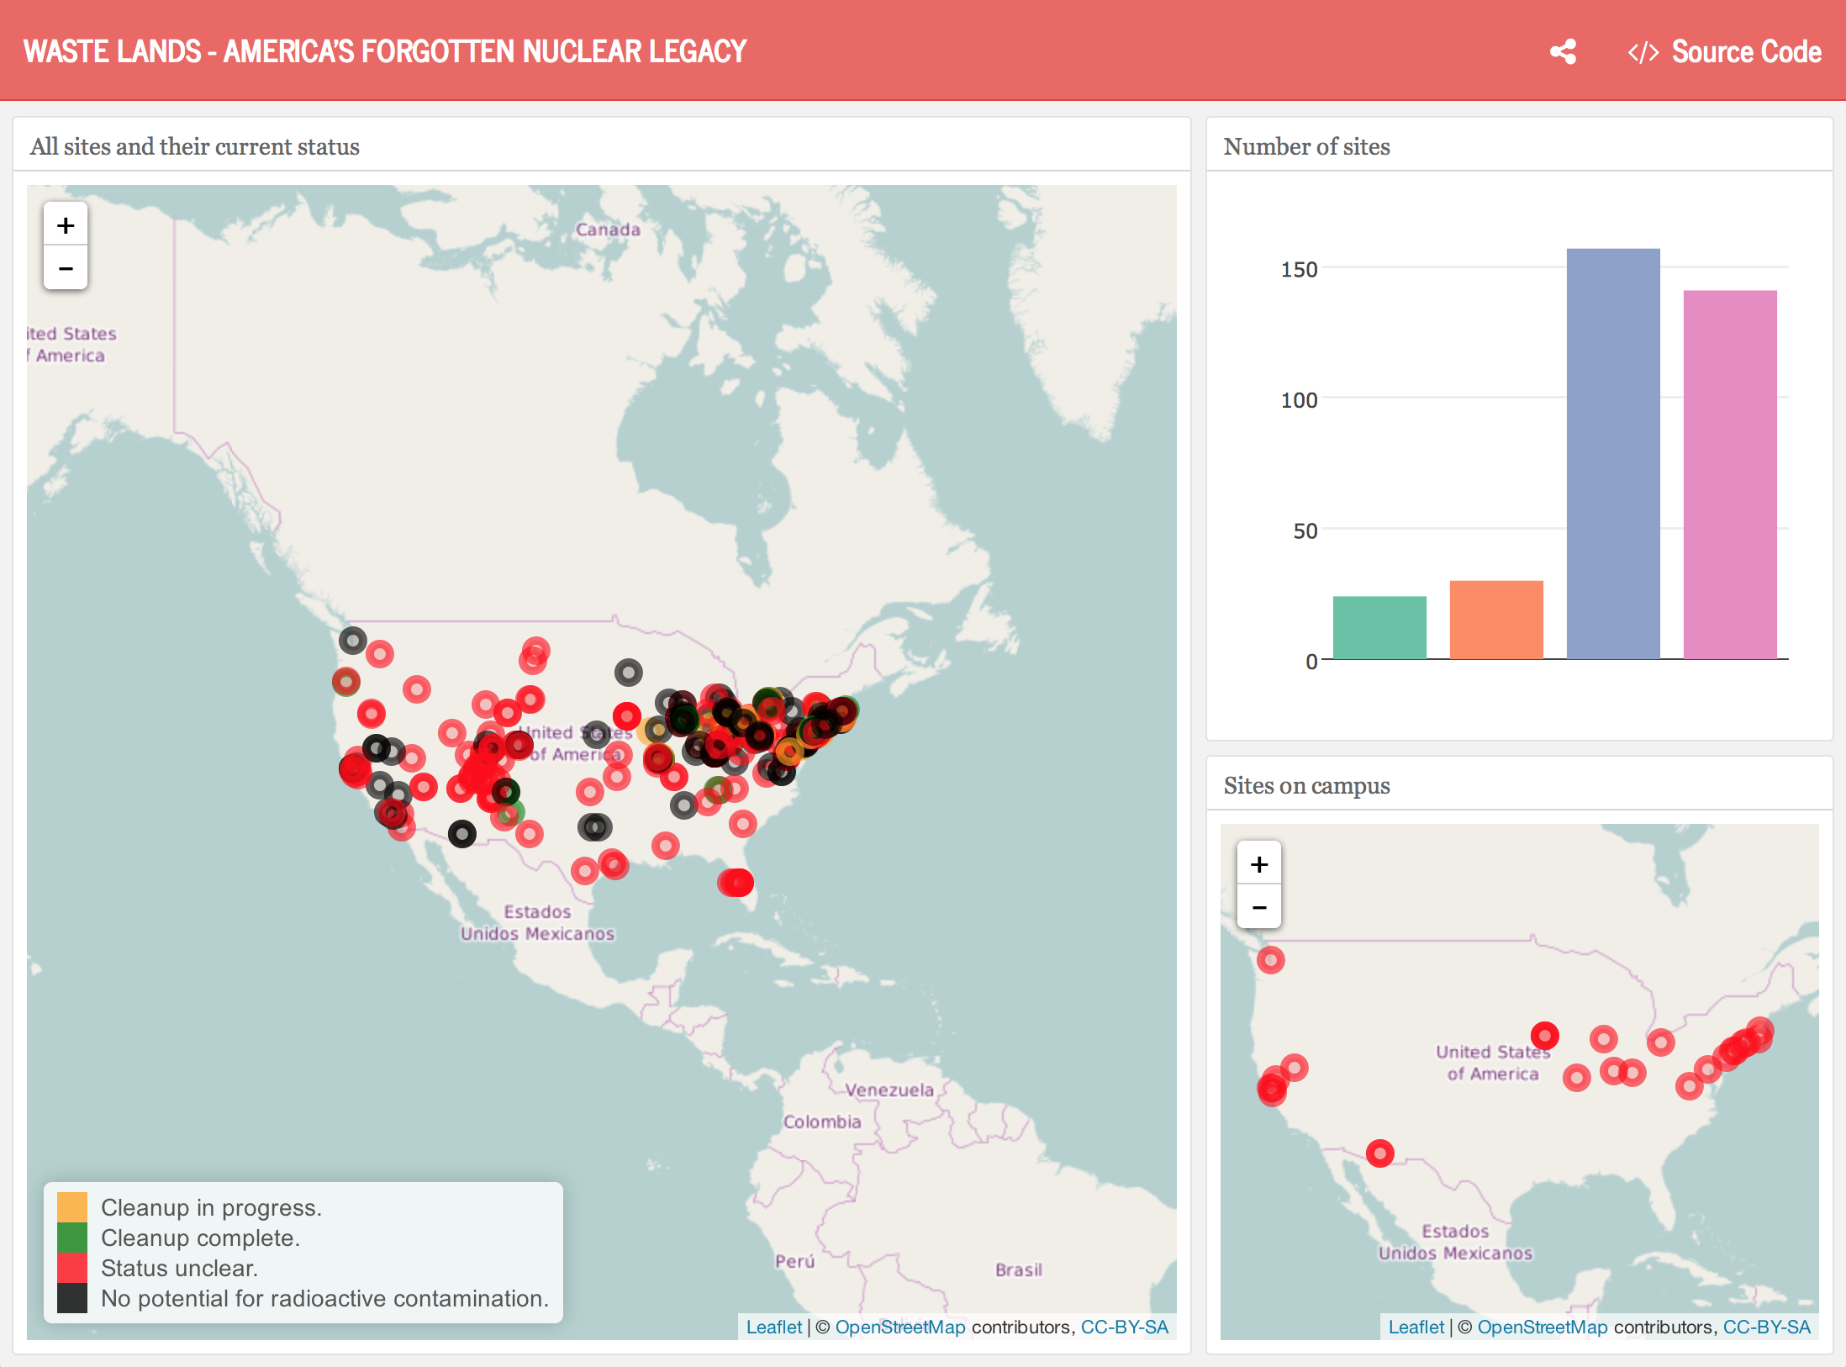Zoom out on the main sites map
1846x1367 pixels.
coord(66,269)
